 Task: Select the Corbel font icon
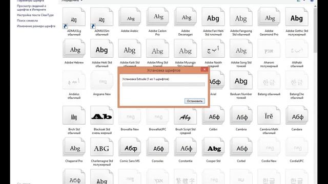click(x=241, y=147)
